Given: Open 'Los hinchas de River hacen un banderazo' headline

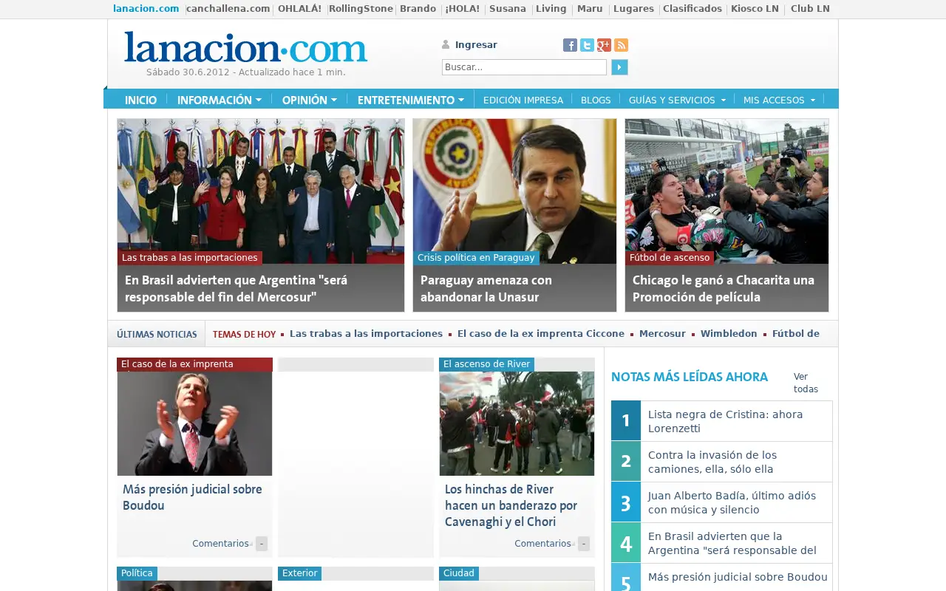Looking at the screenshot, I should click(x=511, y=505).
